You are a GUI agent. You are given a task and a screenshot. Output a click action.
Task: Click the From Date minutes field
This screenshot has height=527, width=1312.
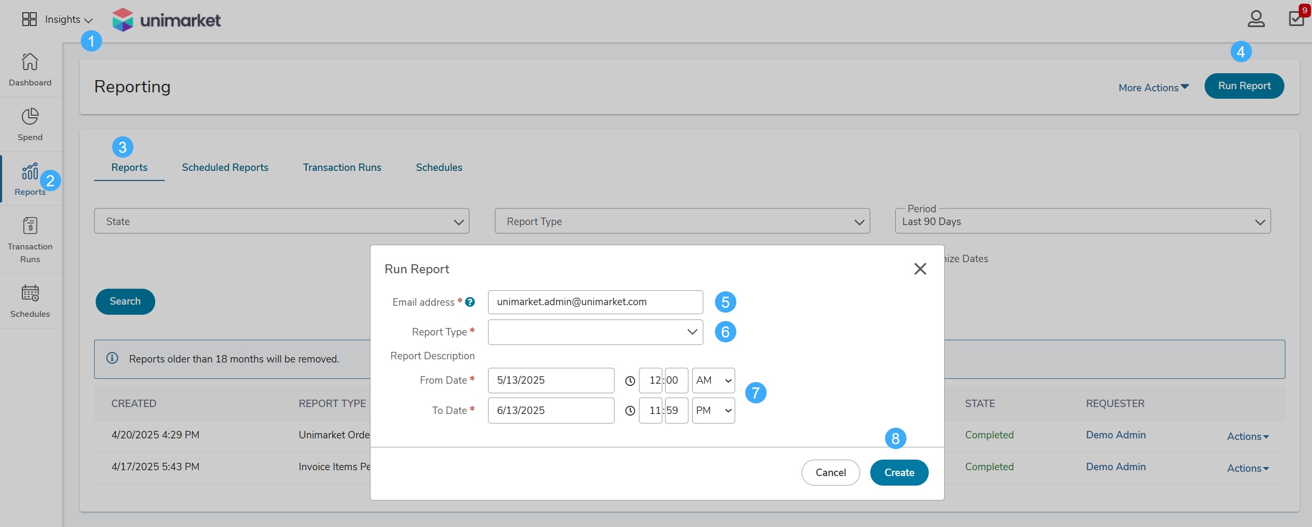pos(676,381)
